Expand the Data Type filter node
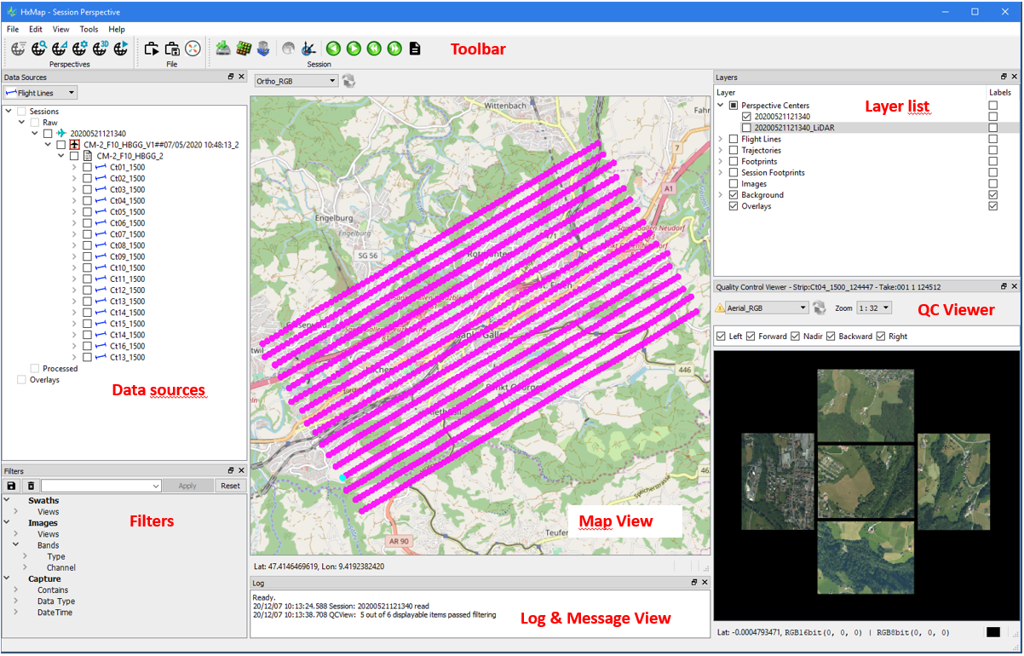This screenshot has width=1024, height=656. click(16, 601)
